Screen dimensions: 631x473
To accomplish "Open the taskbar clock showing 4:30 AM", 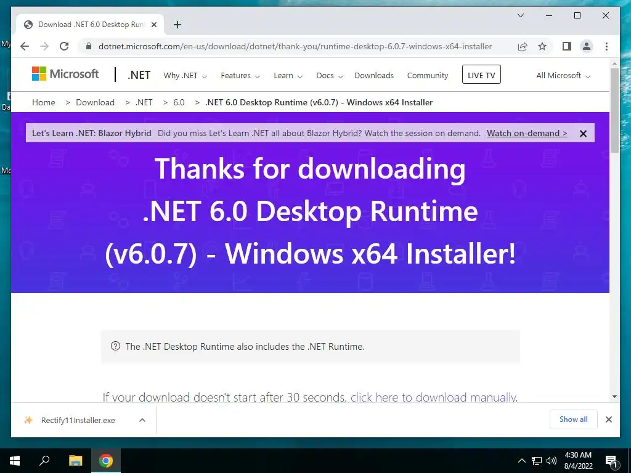I will coord(578,461).
